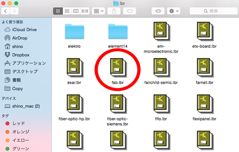Switch to column view mode

[x=76, y=11]
